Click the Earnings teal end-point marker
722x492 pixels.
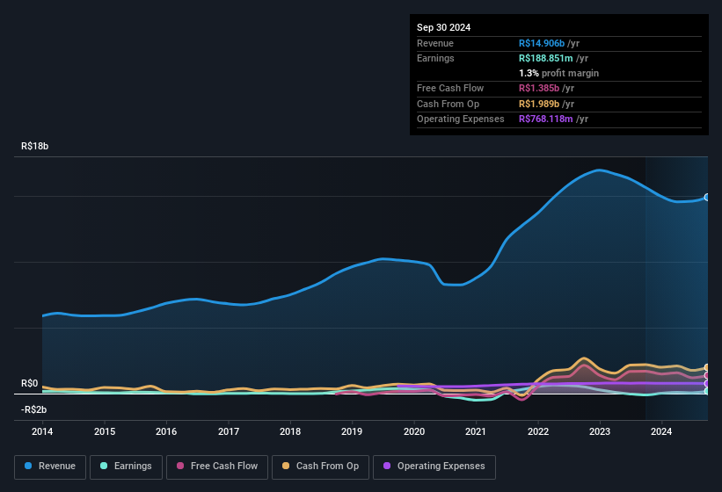[707, 391]
